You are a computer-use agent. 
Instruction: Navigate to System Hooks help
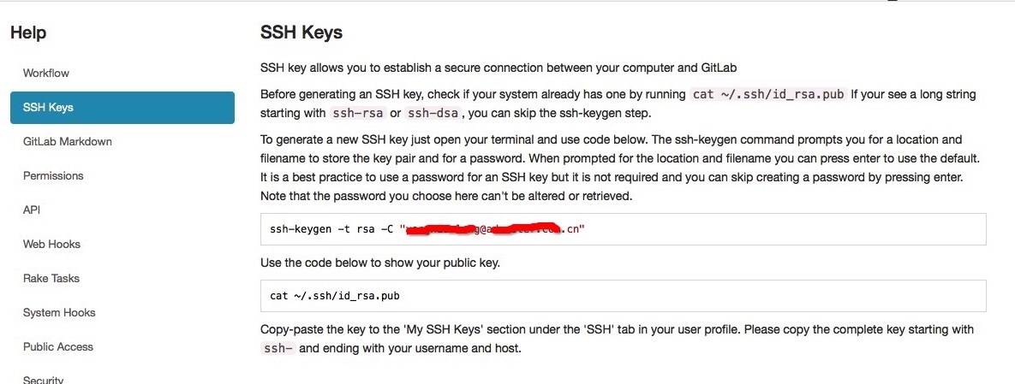pyautogui.click(x=59, y=313)
